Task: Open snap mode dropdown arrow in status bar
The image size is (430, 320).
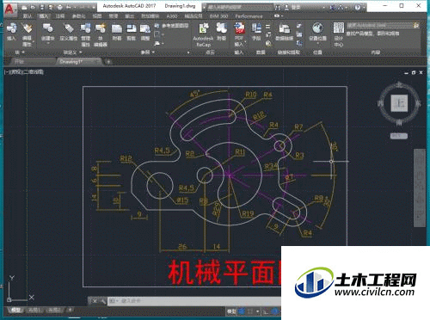Action: click(x=257, y=311)
